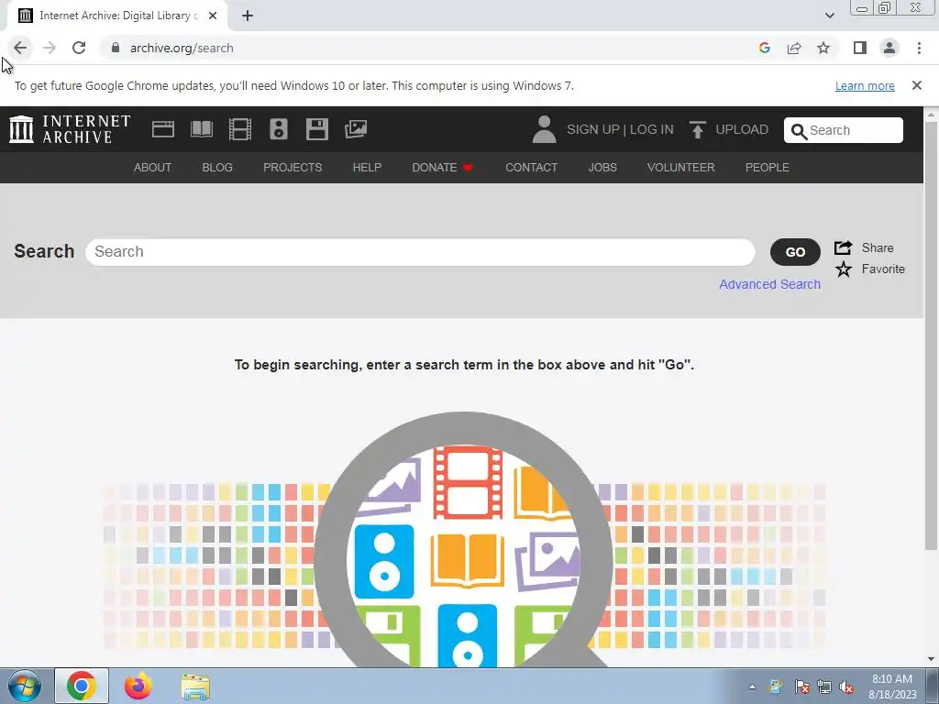Click the user avatar icon
Viewport: 939px width, 704px height.
pos(544,129)
